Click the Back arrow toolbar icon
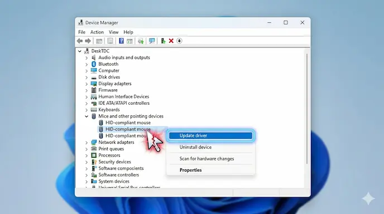 coord(80,41)
